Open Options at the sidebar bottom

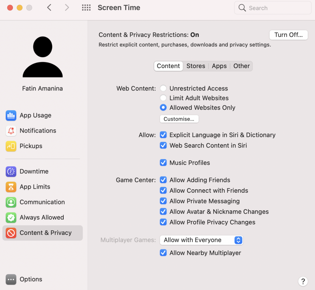(x=42, y=279)
